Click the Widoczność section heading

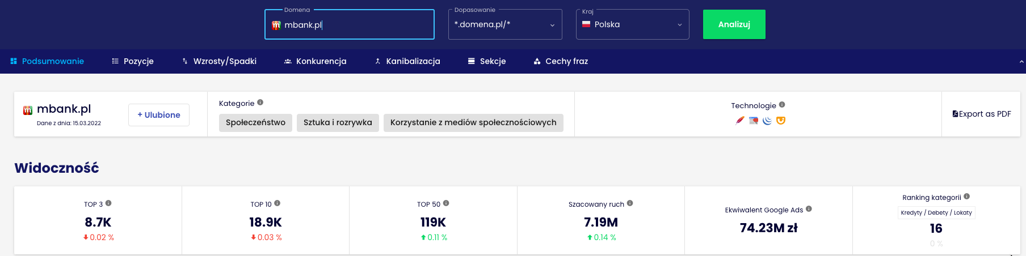(57, 168)
